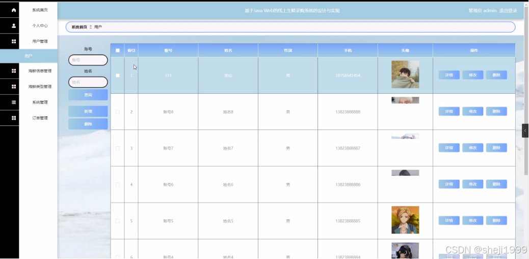Click the avatar image of user 张山
The height and width of the screenshot is (259, 529).
tap(405, 74)
